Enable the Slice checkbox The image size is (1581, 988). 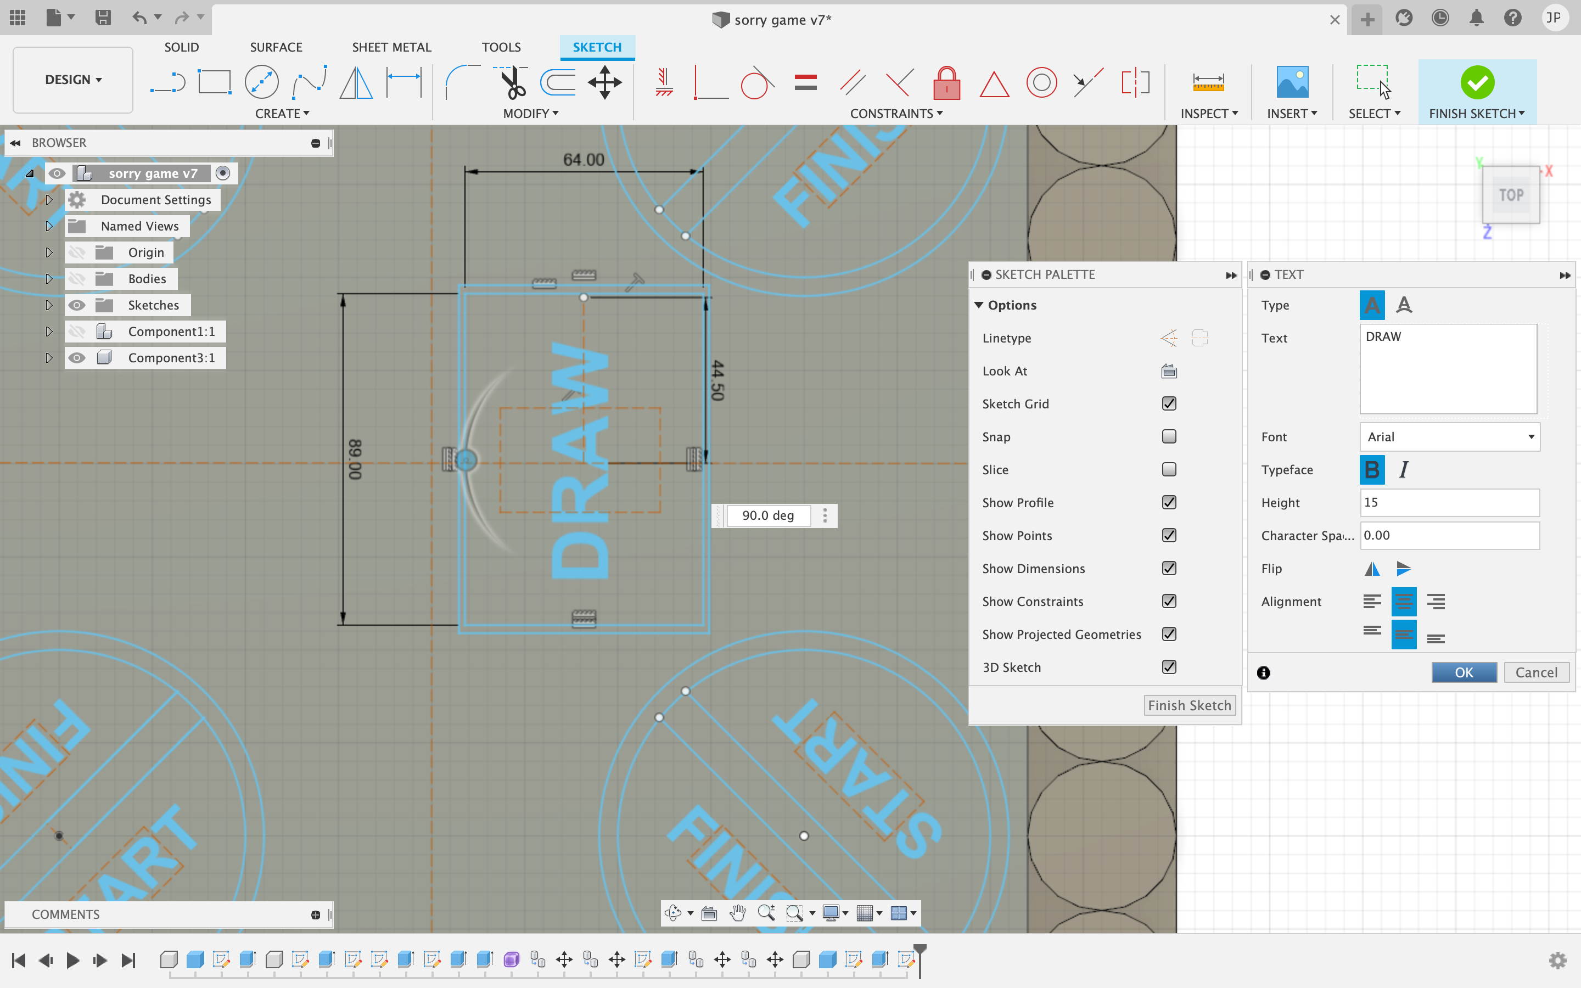click(x=1169, y=469)
